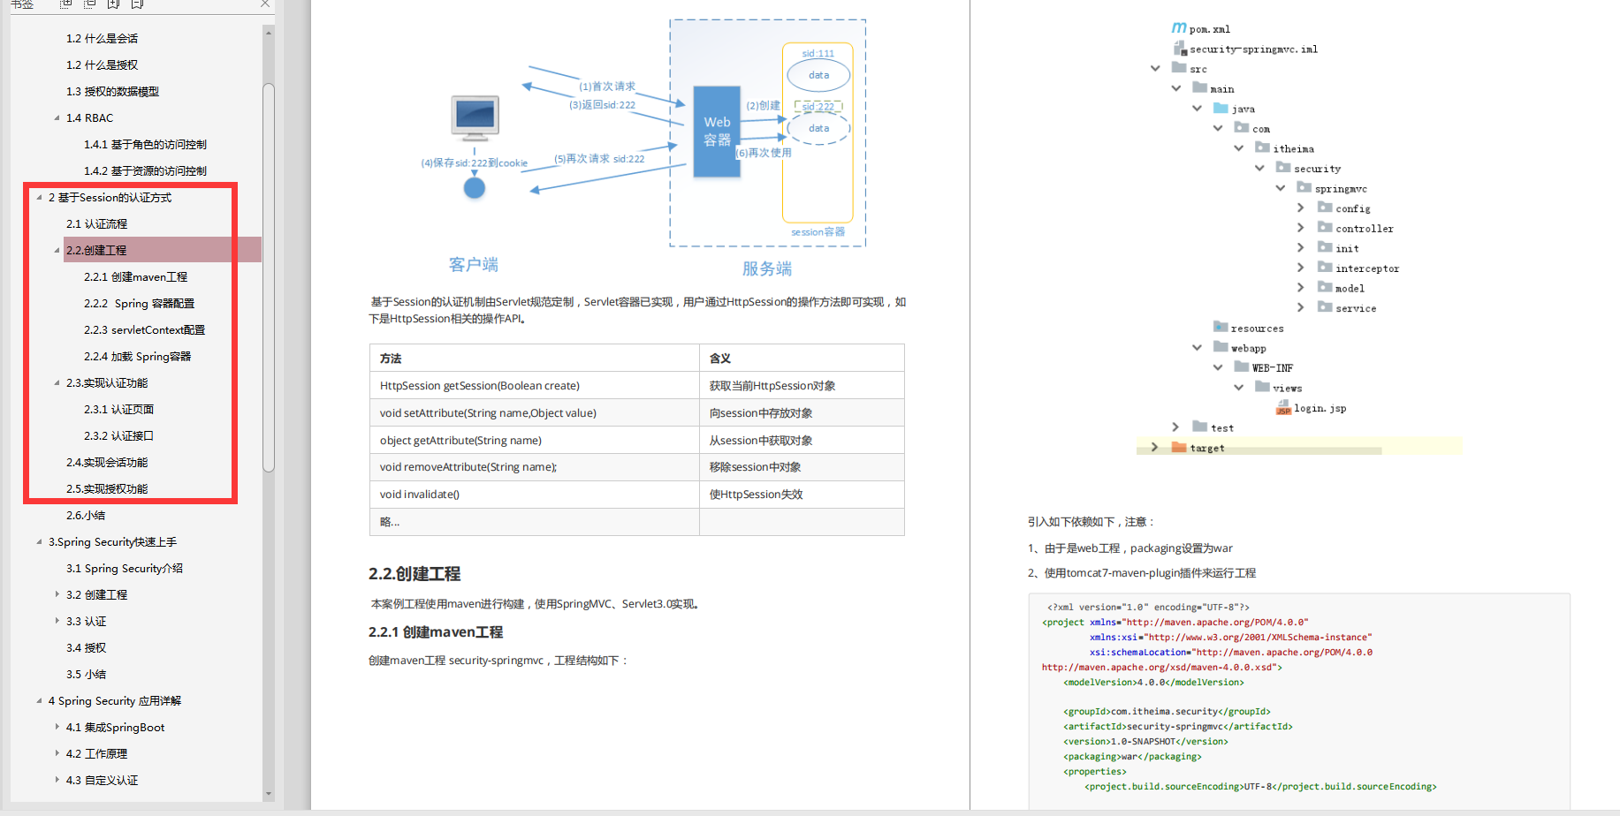1620x816 pixels.
Task: Open bookmark '4 Spring Security 应用详解'
Action: coord(115,701)
